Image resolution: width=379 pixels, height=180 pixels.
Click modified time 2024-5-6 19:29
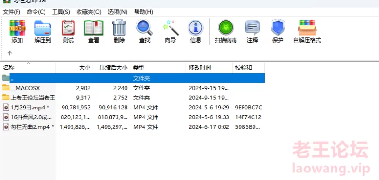click(x=209, y=108)
